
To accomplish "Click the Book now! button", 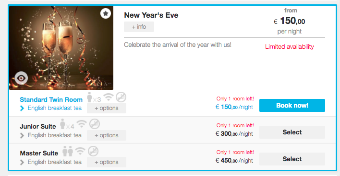I will (x=292, y=105).
